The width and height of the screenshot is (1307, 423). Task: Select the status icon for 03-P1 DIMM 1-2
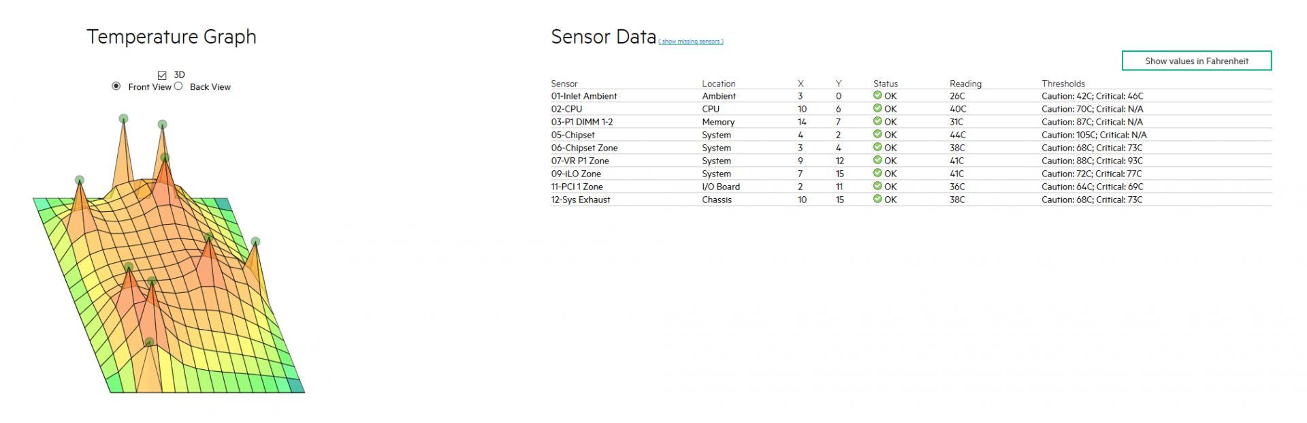(877, 121)
